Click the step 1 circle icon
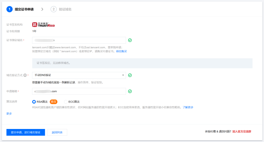The height and width of the screenshot is (142, 264). 10,9
